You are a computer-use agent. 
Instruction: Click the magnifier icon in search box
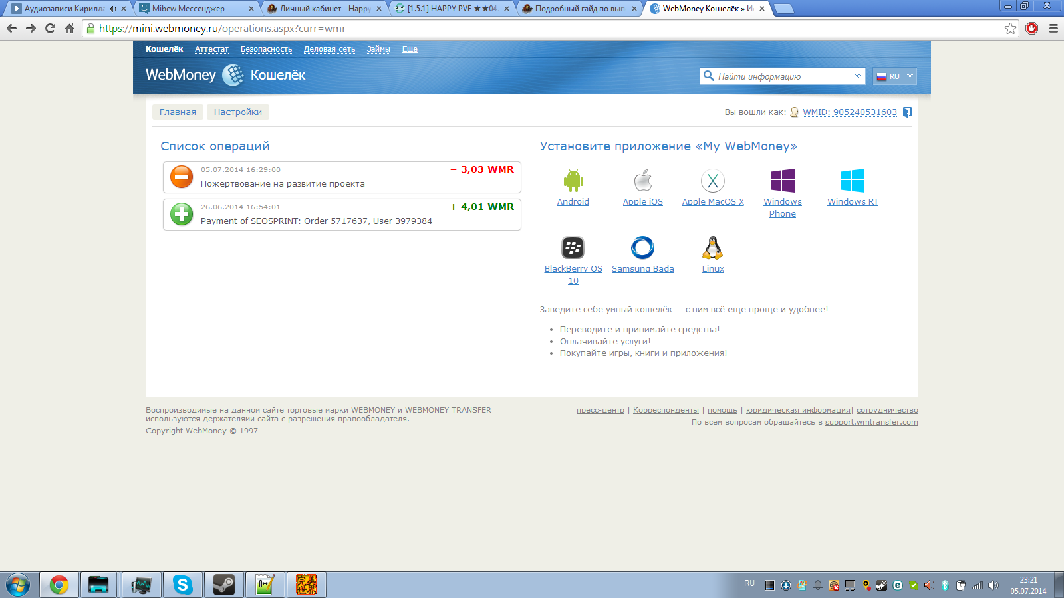coord(709,76)
